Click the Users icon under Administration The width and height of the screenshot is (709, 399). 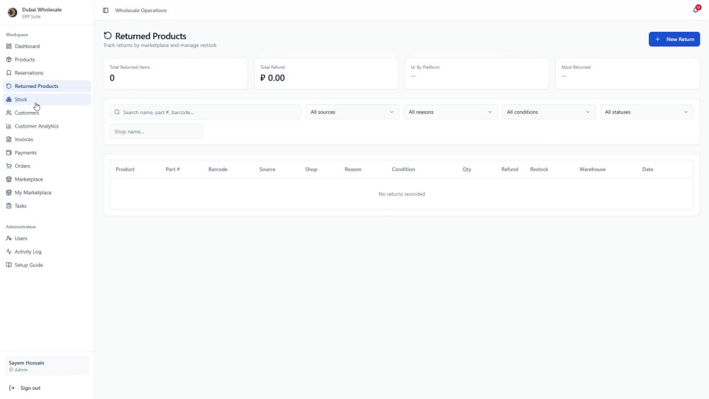coord(9,238)
